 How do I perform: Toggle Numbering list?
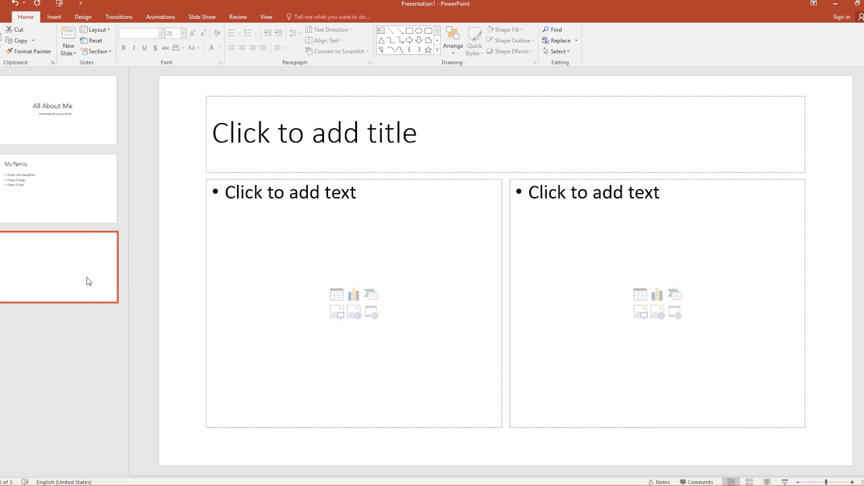[x=247, y=33]
